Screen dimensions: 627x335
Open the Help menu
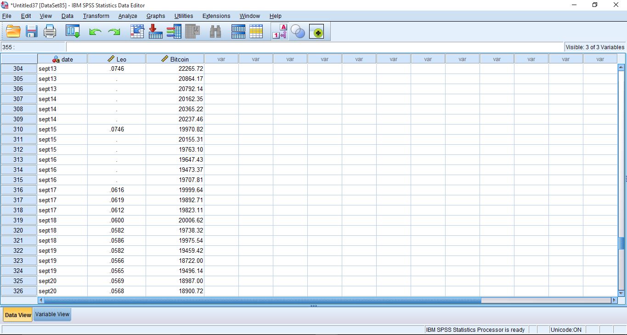276,16
